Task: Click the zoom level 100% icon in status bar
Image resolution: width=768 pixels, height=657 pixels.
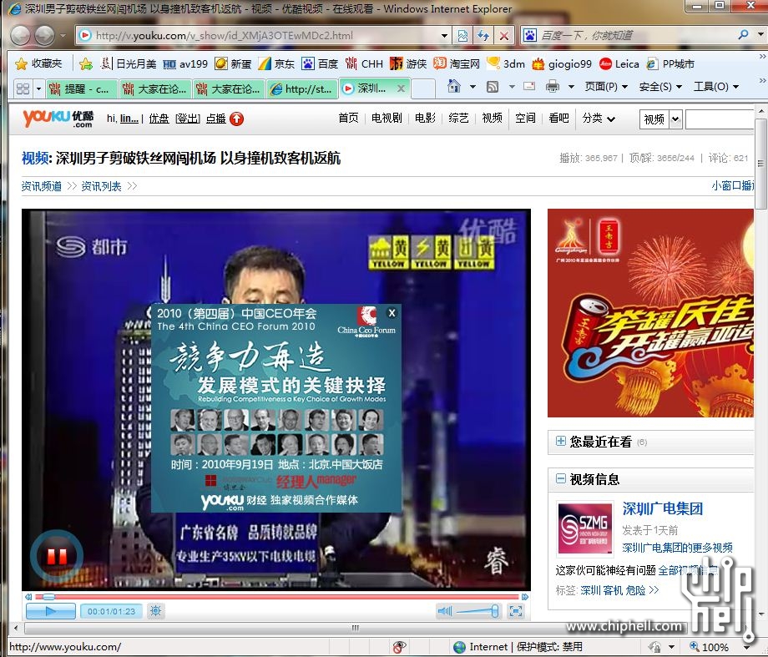Action: [709, 647]
